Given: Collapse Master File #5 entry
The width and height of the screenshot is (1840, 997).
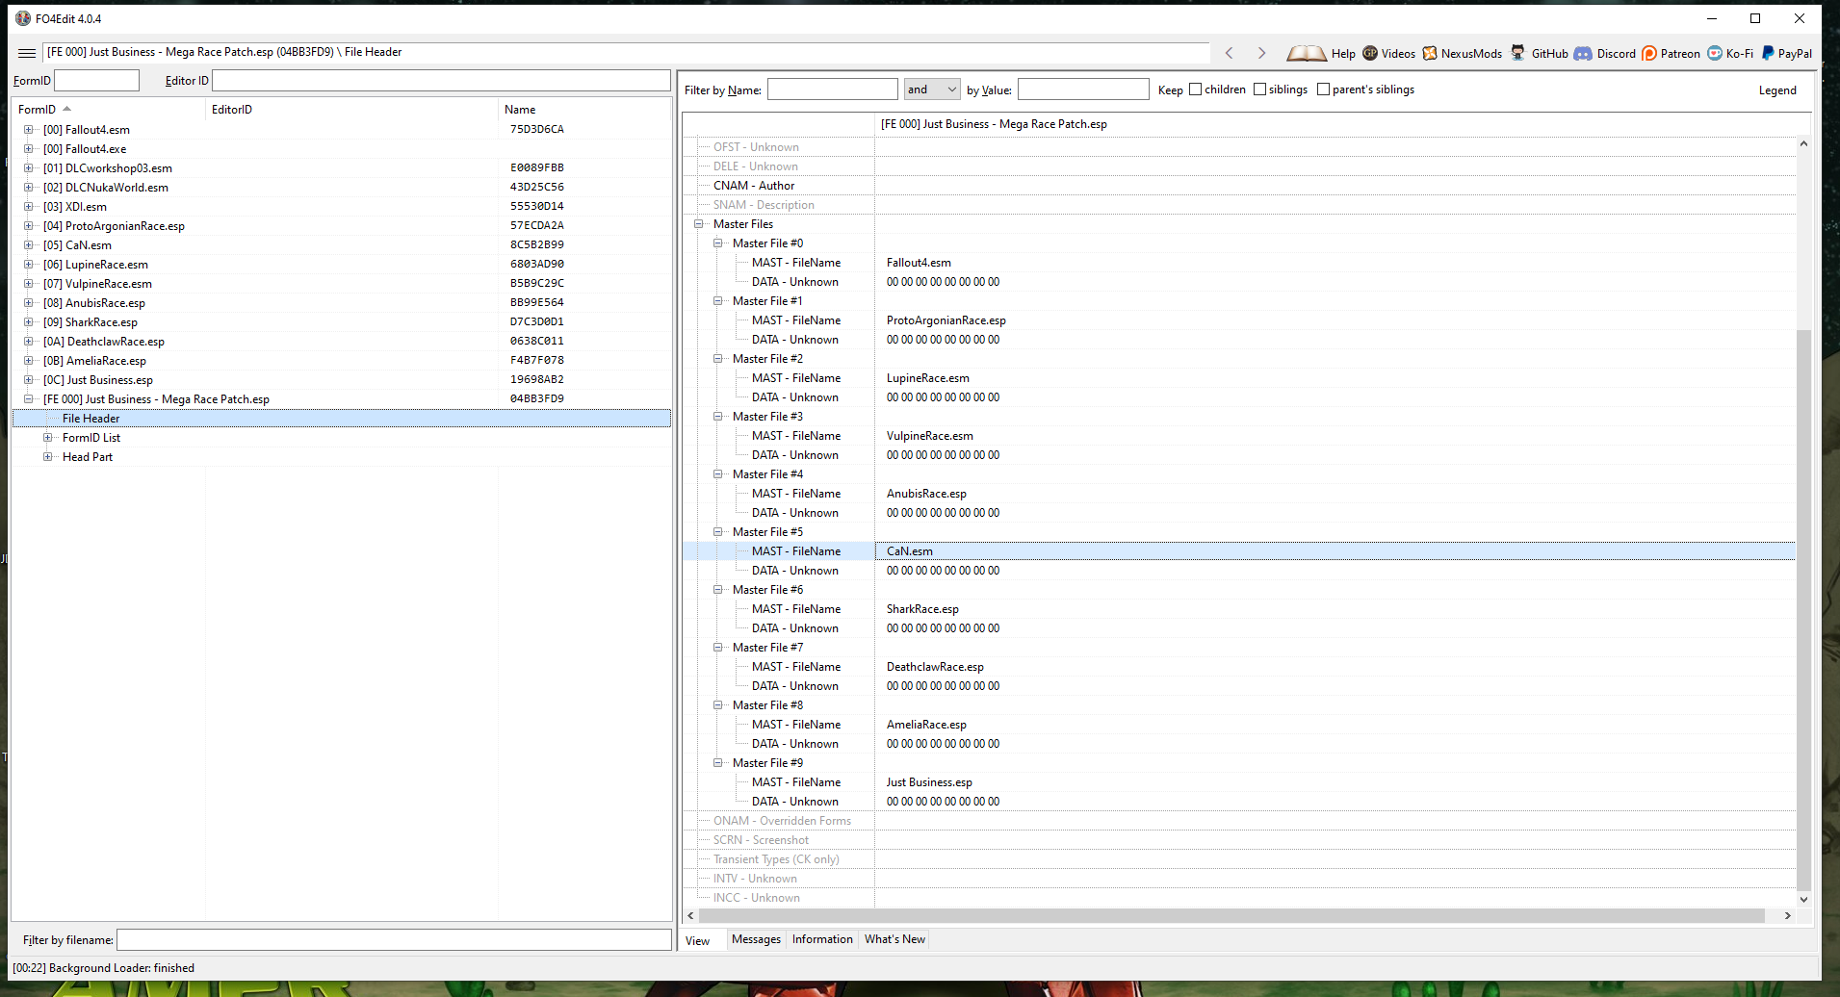Looking at the screenshot, I should click(x=718, y=532).
